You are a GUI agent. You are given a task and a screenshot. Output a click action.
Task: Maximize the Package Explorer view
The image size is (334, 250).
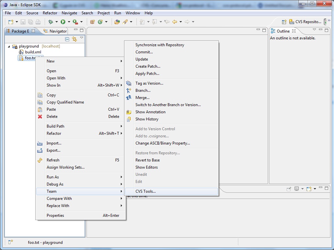coord(82,30)
